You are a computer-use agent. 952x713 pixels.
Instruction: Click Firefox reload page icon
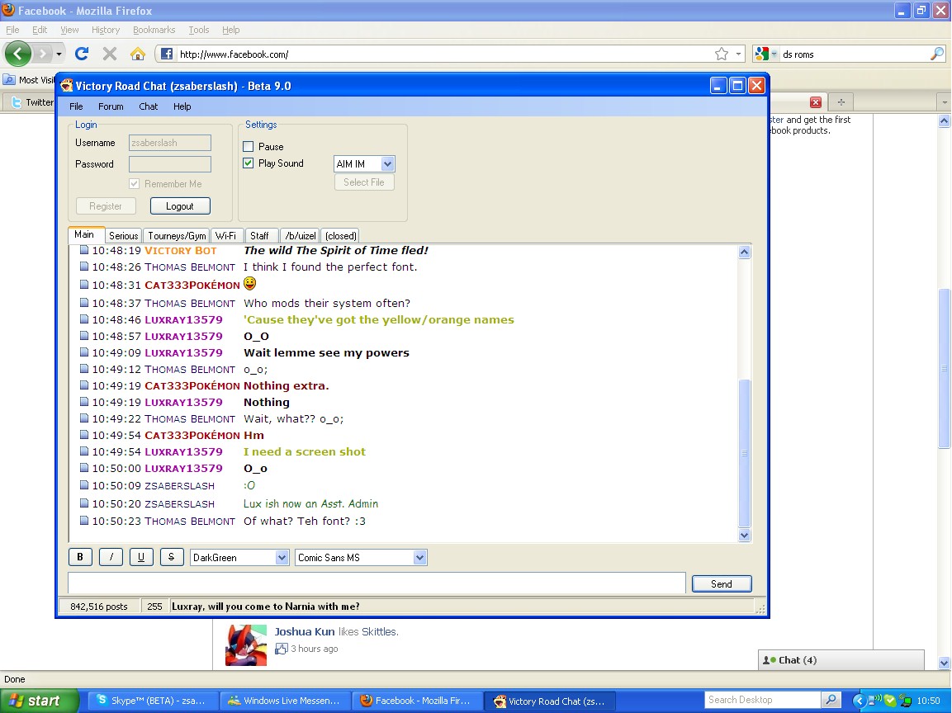pyautogui.click(x=81, y=54)
